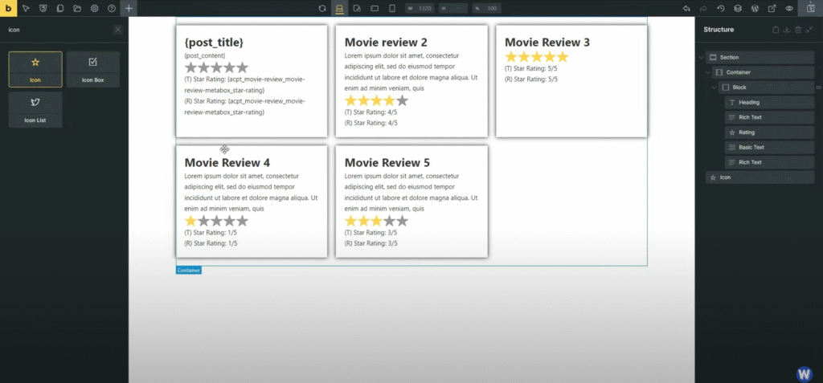The height and width of the screenshot is (383, 823).
Task: Select Icon in the Structure panel
Action: pyautogui.click(x=760, y=177)
